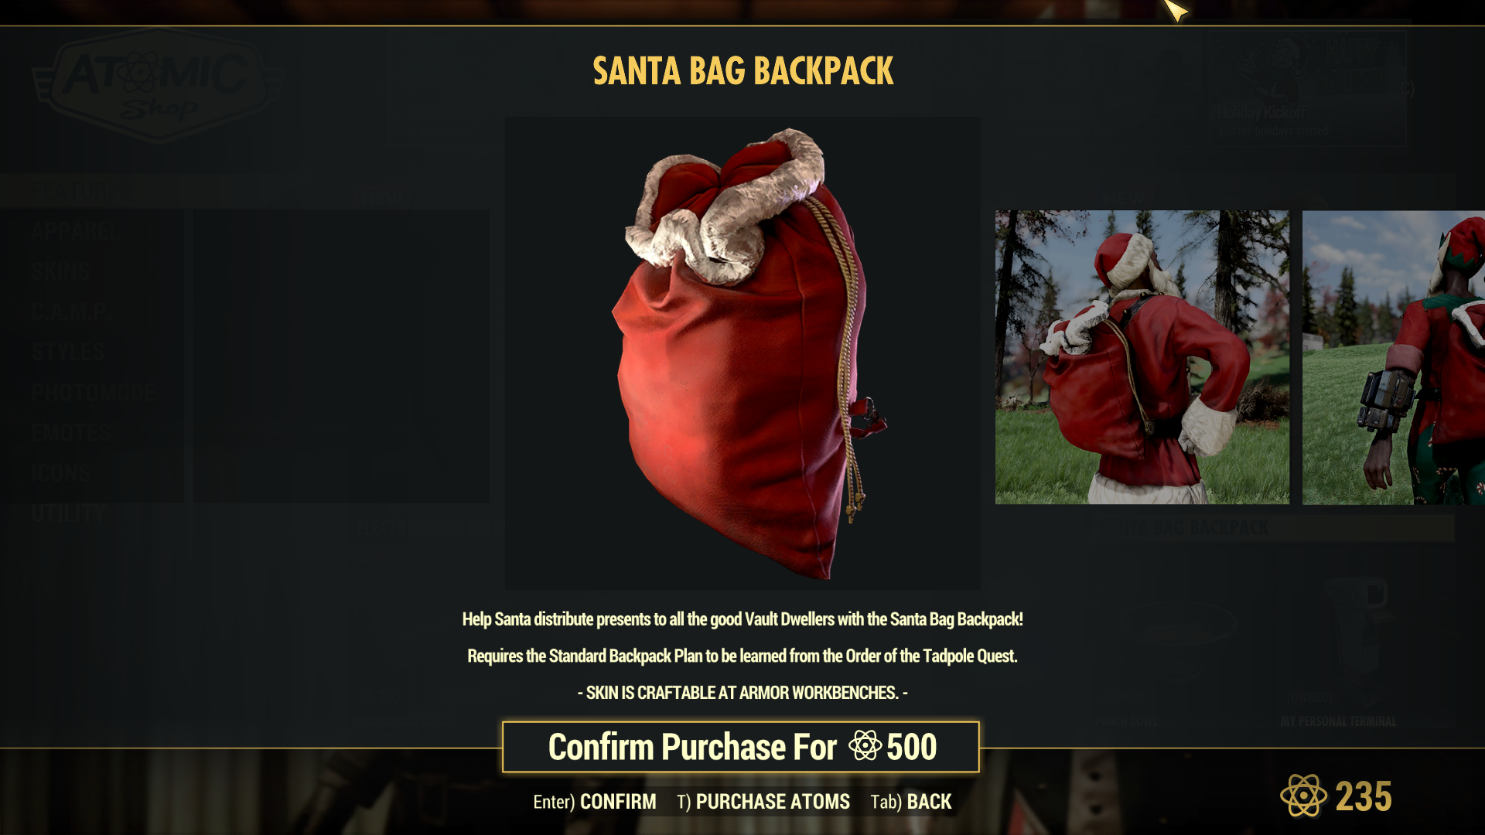Image resolution: width=1485 pixels, height=835 pixels.
Task: Click the Confirm Purchase For 500 button
Action: point(741,747)
